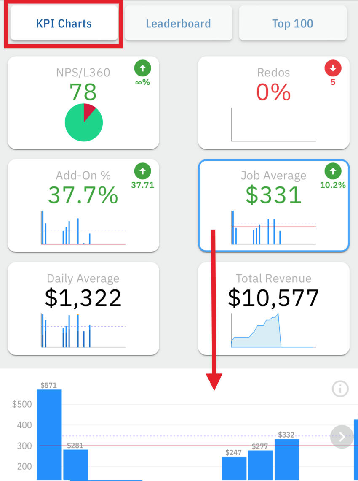
Task: Click the $571 bar in the chart
Action: pyautogui.click(x=49, y=435)
